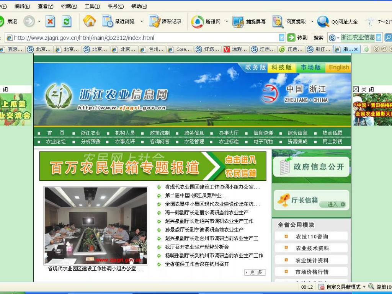Viewport: 392px width, 294px height.
Task: Click the forward arrow navigation button
Action: [x=29, y=21]
